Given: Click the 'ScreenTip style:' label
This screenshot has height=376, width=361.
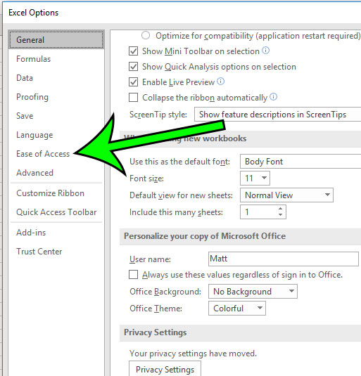Looking at the screenshot, I should 158,115.
